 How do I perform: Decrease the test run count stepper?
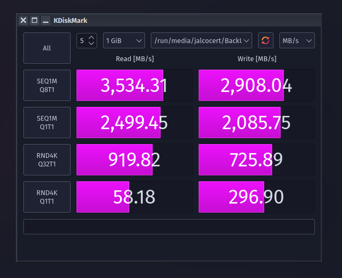(91, 44)
